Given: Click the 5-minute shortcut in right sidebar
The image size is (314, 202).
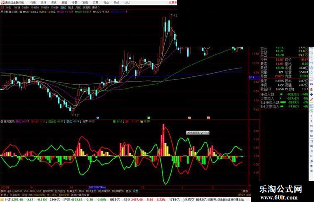Looking at the screenshot, I should [311, 121].
